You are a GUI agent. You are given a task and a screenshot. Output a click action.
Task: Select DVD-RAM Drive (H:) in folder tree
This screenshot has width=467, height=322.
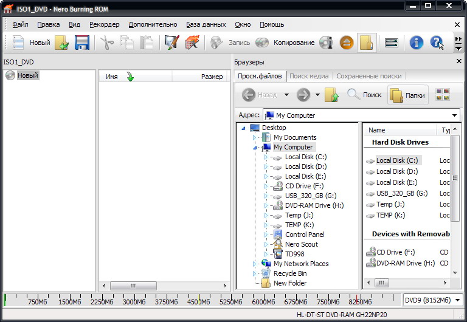(314, 205)
